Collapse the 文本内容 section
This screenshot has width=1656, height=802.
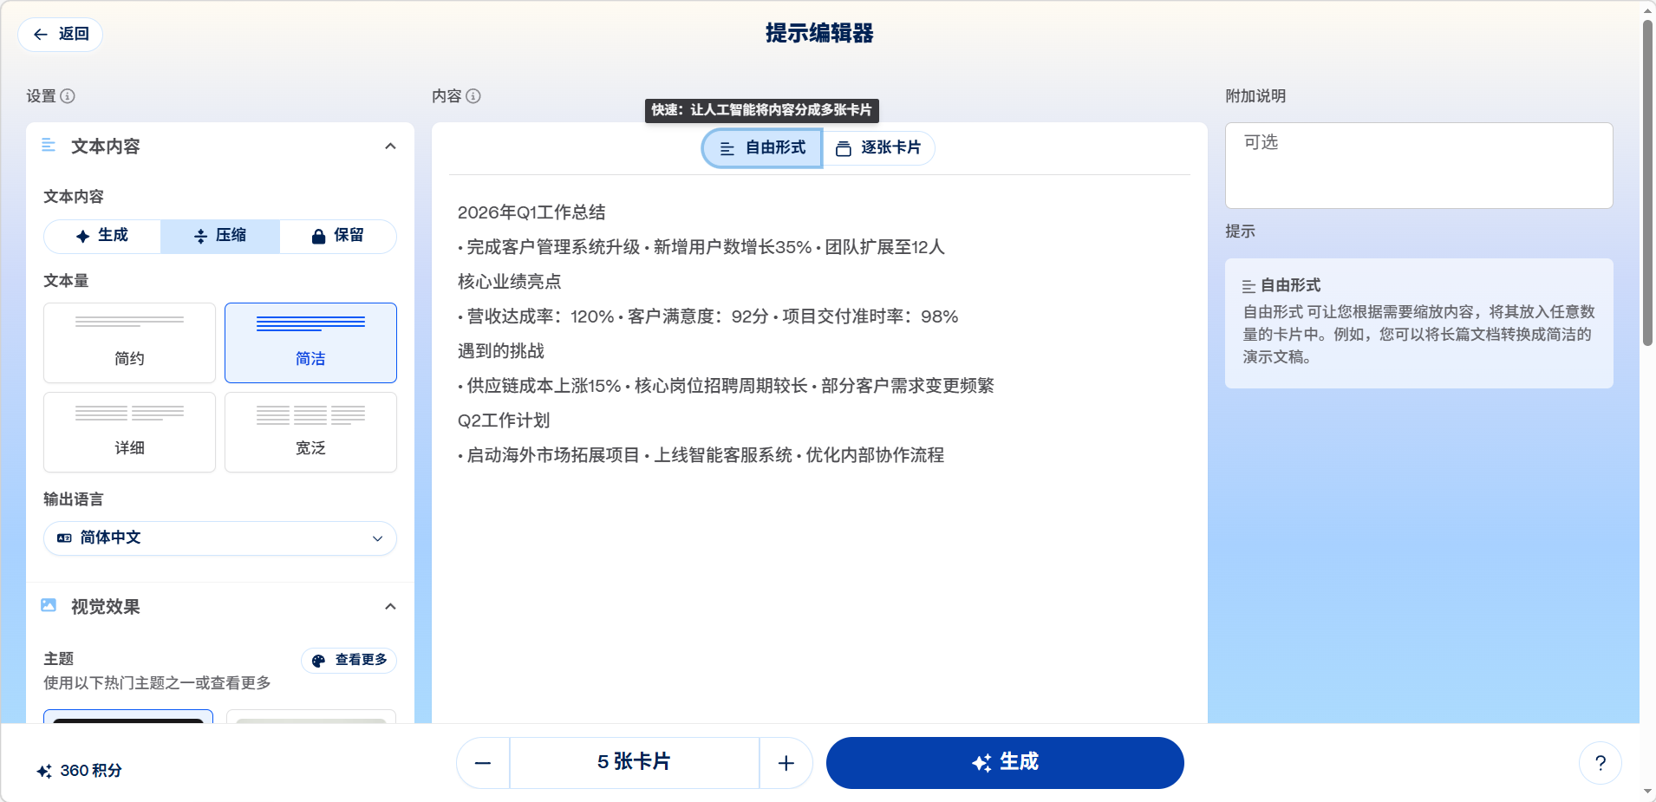[390, 147]
